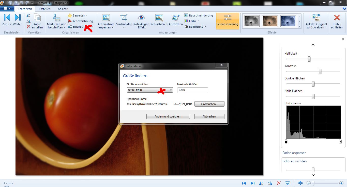The height and width of the screenshot is (187, 347).
Task: Adjust the Helligkeit slider
Action: [309, 59]
